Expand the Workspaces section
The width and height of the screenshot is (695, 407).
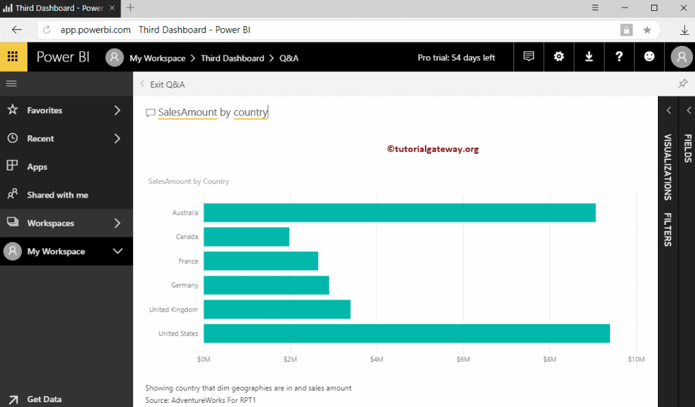click(66, 222)
